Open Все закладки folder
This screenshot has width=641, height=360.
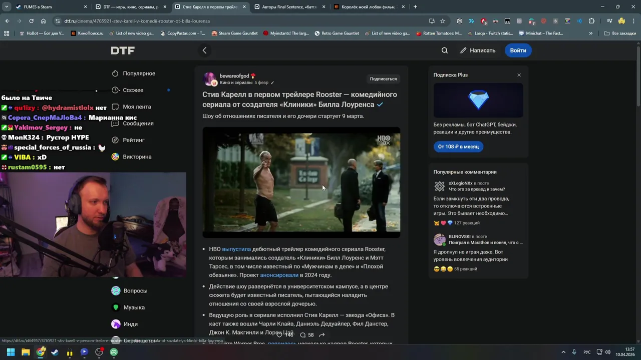coord(620,33)
